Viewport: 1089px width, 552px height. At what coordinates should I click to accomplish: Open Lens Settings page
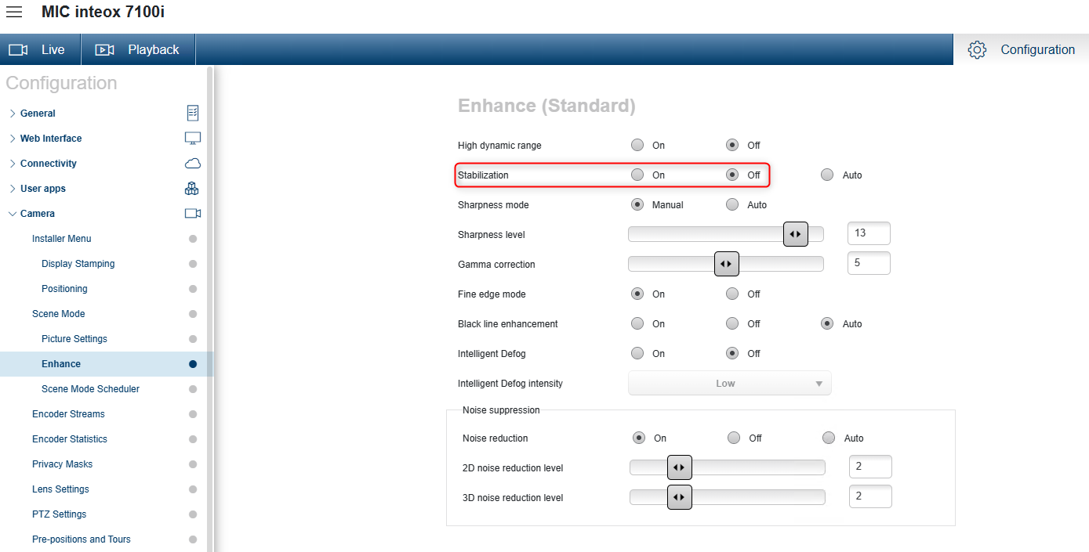[x=60, y=489]
